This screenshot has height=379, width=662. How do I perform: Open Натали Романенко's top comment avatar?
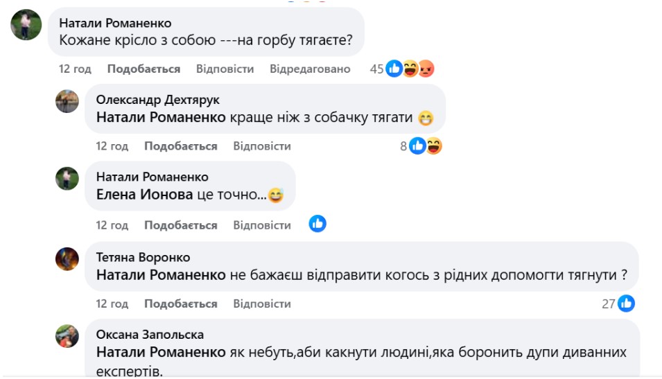(24, 24)
